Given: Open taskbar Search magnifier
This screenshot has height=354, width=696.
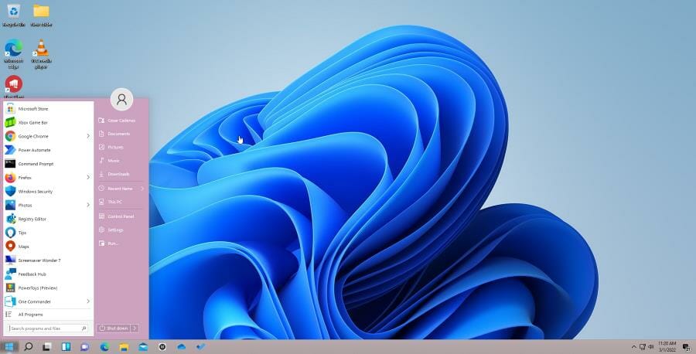Looking at the screenshot, I should pyautogui.click(x=29, y=347).
